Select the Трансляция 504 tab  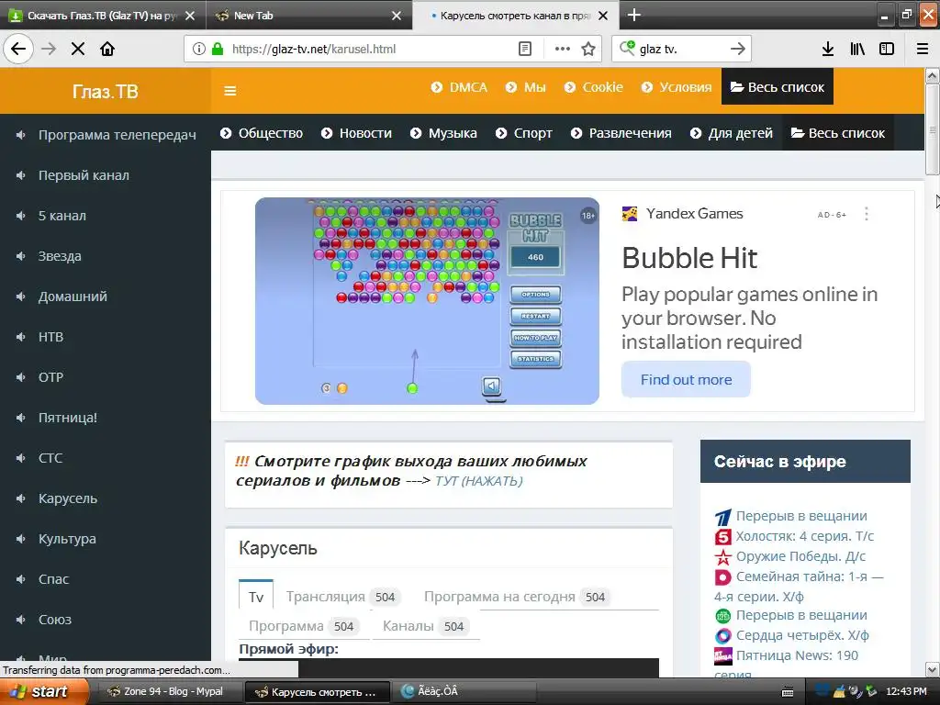(x=343, y=597)
